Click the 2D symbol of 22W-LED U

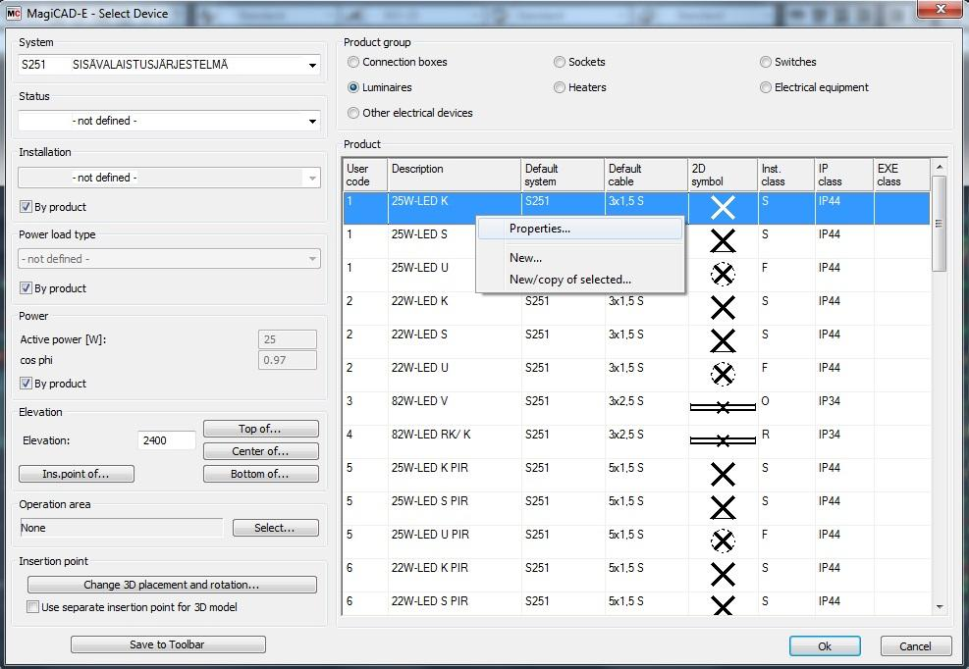pos(723,374)
